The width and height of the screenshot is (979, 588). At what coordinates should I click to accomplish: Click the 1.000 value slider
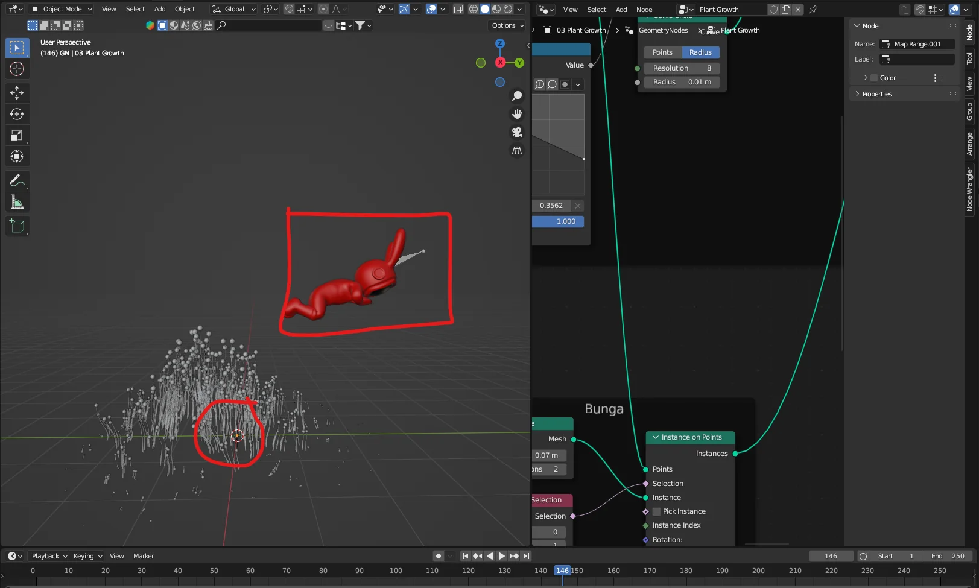[x=558, y=221]
